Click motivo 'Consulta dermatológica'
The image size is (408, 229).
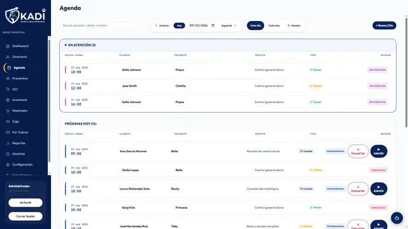(x=263, y=189)
